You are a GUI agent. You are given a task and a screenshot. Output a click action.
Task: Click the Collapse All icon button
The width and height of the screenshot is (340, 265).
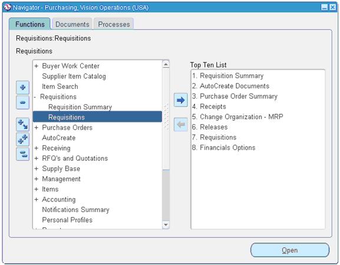pyautogui.click(x=22, y=154)
